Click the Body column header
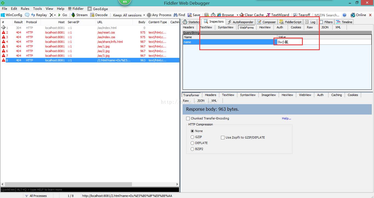 (x=140, y=22)
